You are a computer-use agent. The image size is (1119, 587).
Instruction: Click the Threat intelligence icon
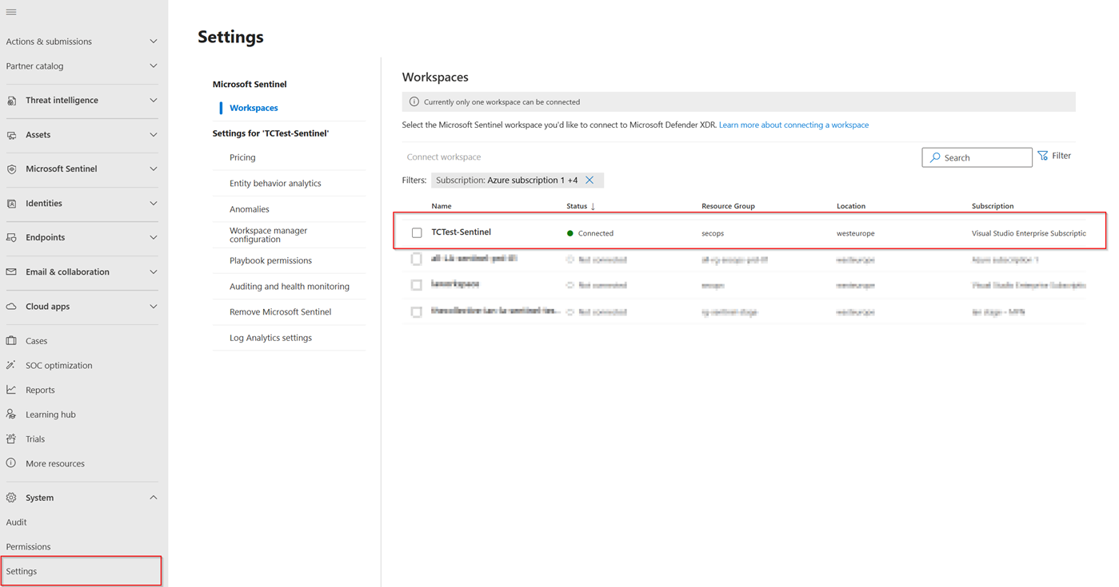click(x=11, y=101)
